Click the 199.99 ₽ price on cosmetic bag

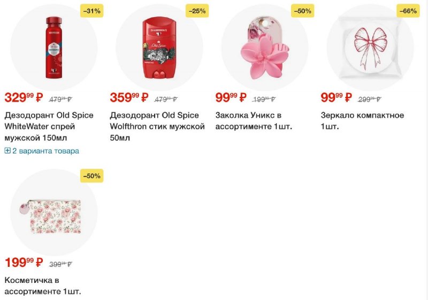24,263
